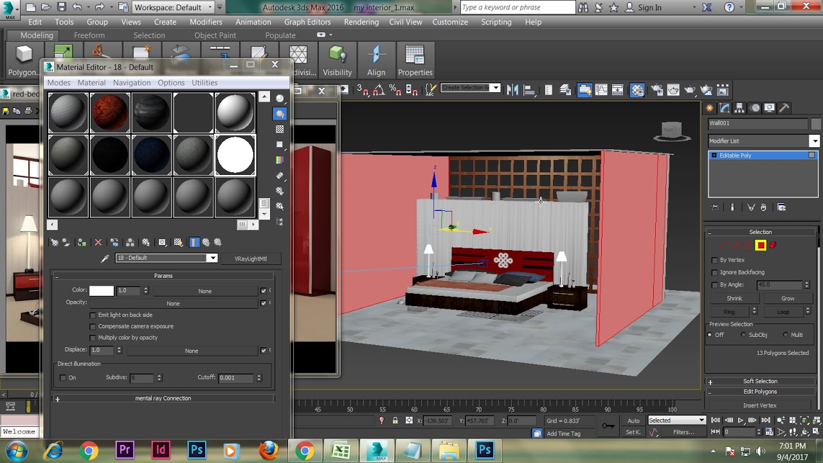
Task: Toggle checkered Background in Material Editor
Action: tap(280, 129)
